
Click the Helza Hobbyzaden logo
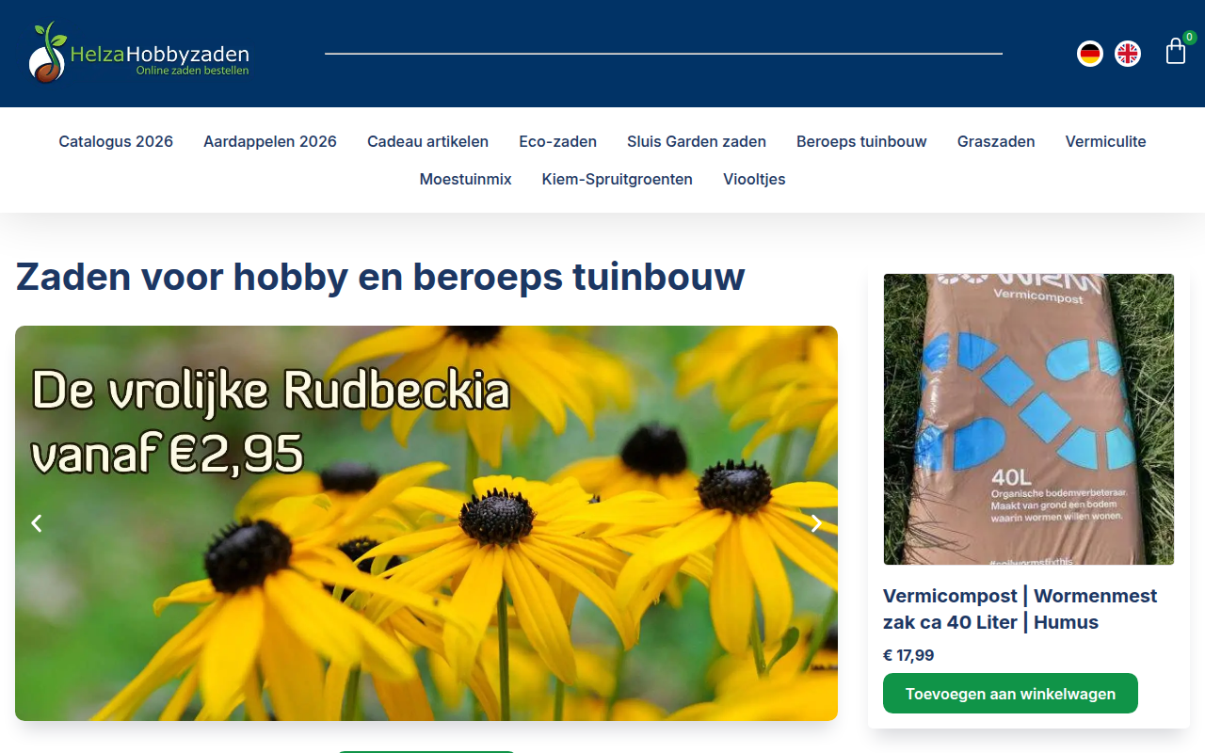pos(139,53)
